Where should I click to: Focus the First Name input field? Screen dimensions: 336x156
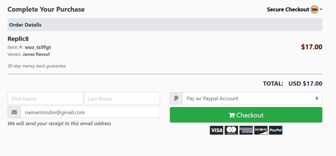pos(46,98)
